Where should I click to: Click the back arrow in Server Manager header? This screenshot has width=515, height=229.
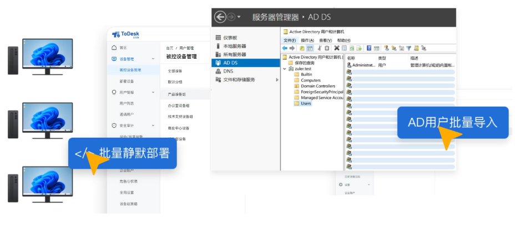tap(220, 17)
